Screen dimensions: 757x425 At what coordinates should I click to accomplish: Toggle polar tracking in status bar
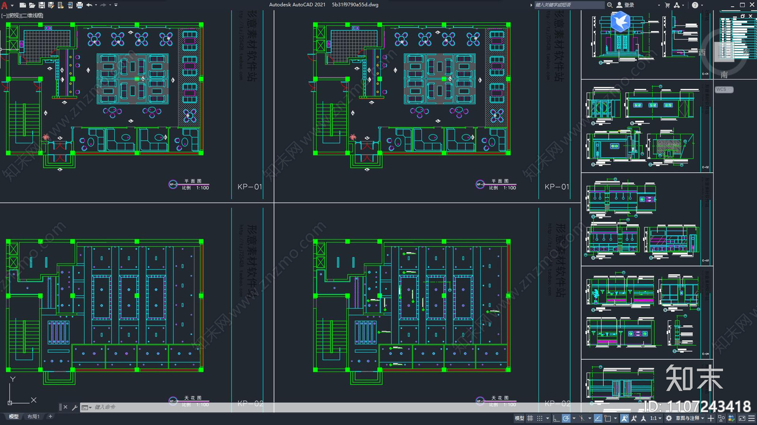[566, 418]
